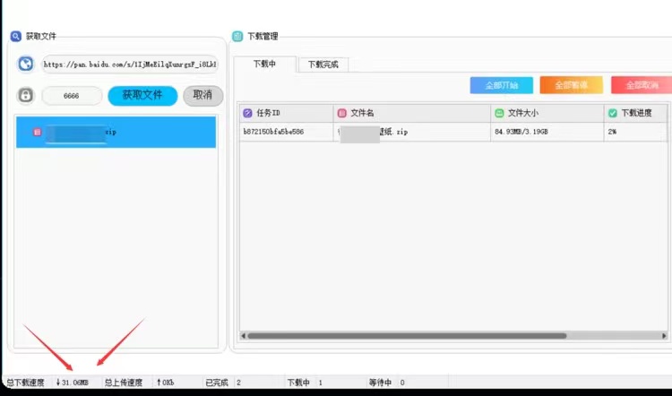Click the 下载管理 panel title
This screenshot has width=672, height=396.
click(263, 37)
